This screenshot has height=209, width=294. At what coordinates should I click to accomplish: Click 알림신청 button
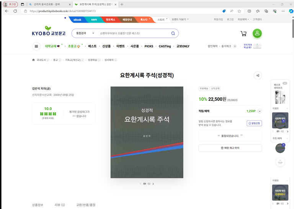(x=254, y=123)
